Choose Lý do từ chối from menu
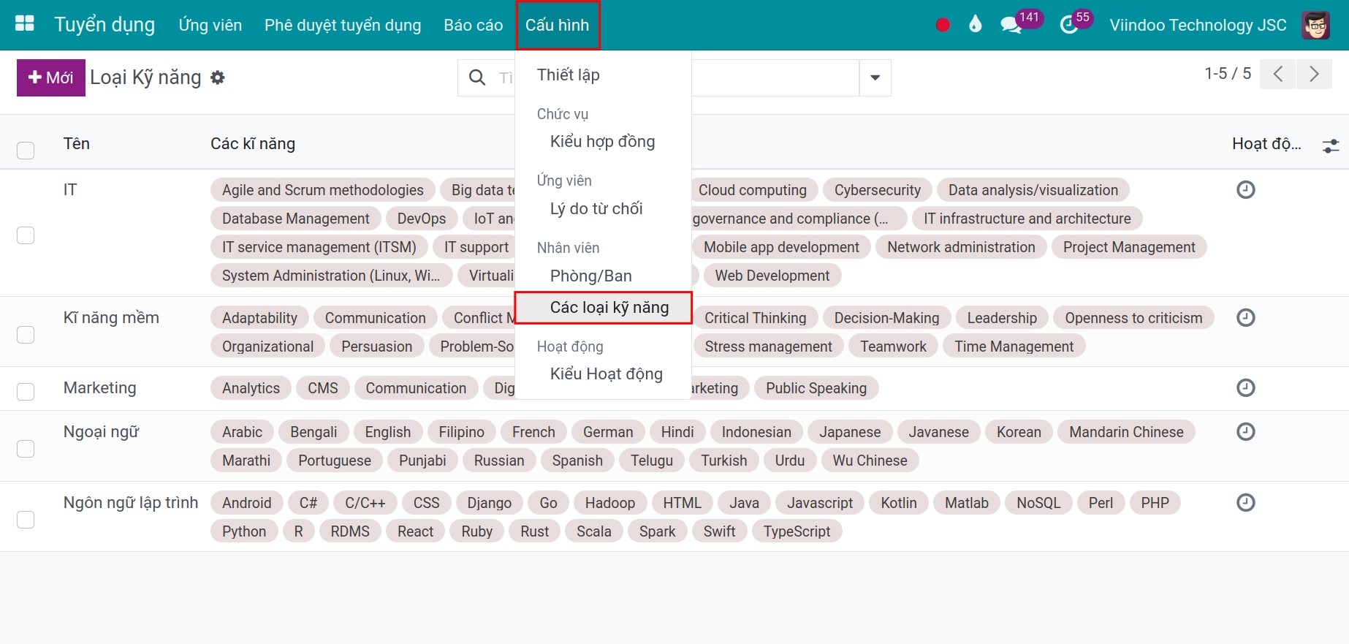 coord(596,209)
